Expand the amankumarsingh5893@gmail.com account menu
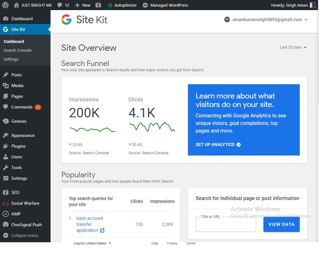Viewport: 319px width, 253px height. 266,20
